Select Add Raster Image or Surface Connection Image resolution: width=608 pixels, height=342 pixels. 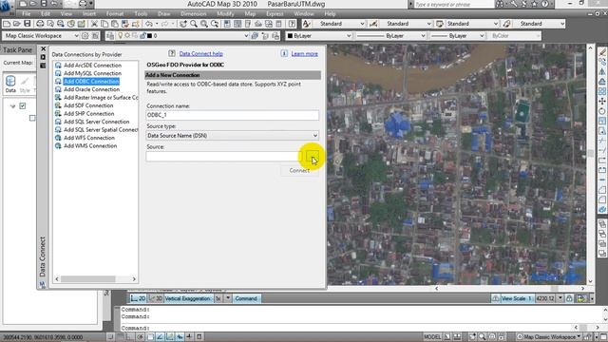tap(101, 97)
